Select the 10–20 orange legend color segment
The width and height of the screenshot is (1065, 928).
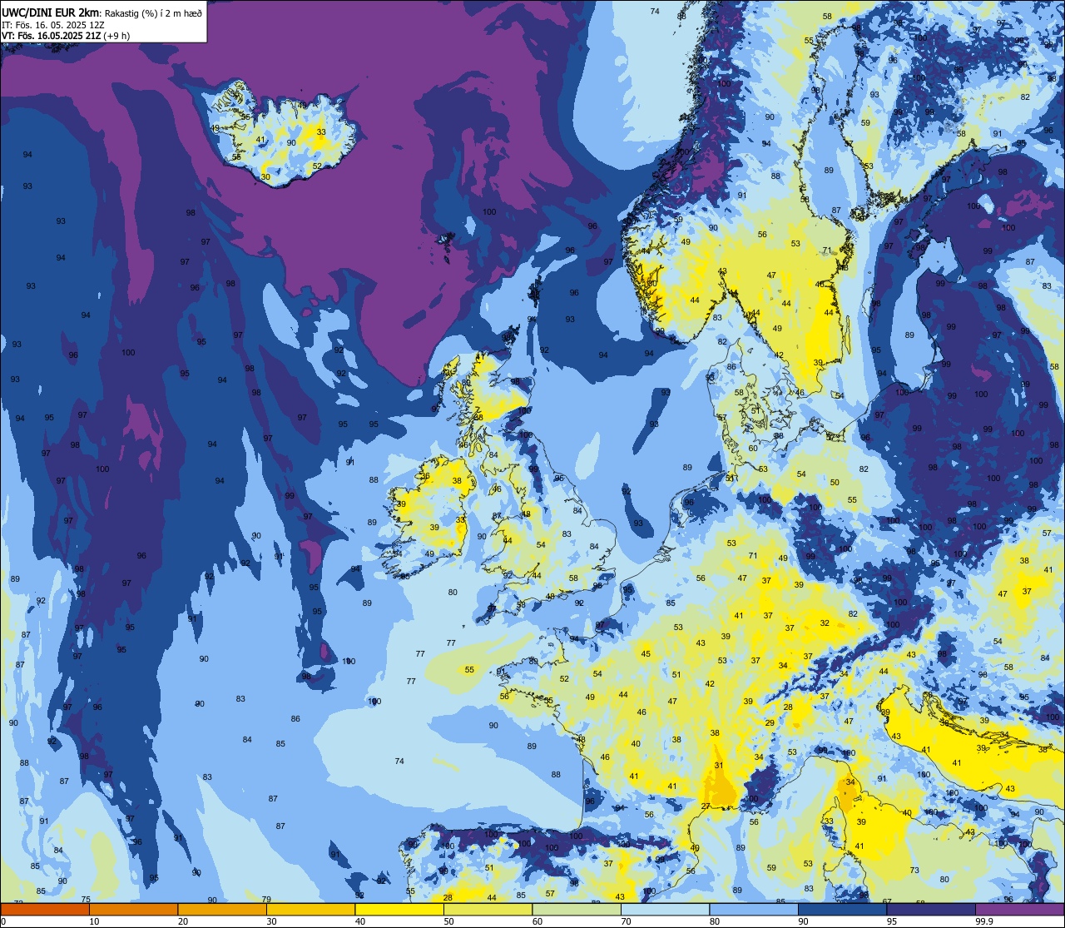(x=133, y=909)
